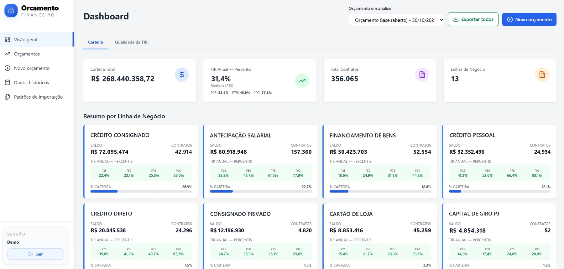Image resolution: width=564 pixels, height=269 pixels.
Task: Click the Orçamentos trend-line icon in sidebar
Action: click(x=8, y=54)
